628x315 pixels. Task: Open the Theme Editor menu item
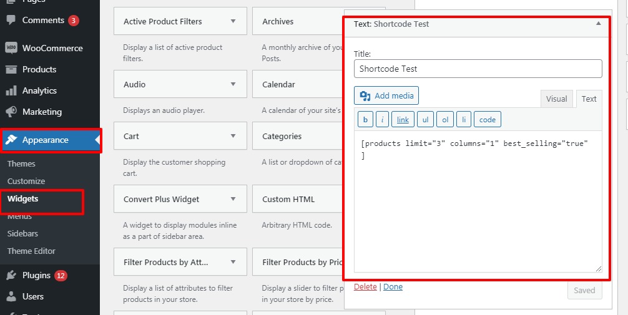click(x=31, y=251)
